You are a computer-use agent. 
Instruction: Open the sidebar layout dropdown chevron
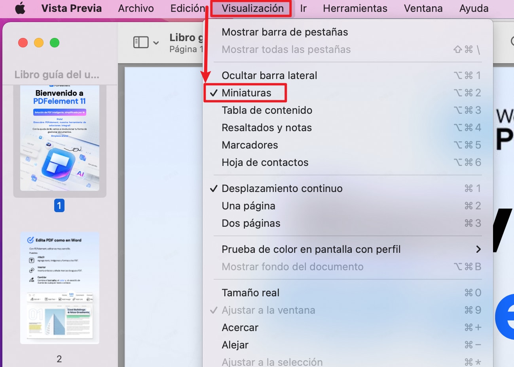coord(156,42)
